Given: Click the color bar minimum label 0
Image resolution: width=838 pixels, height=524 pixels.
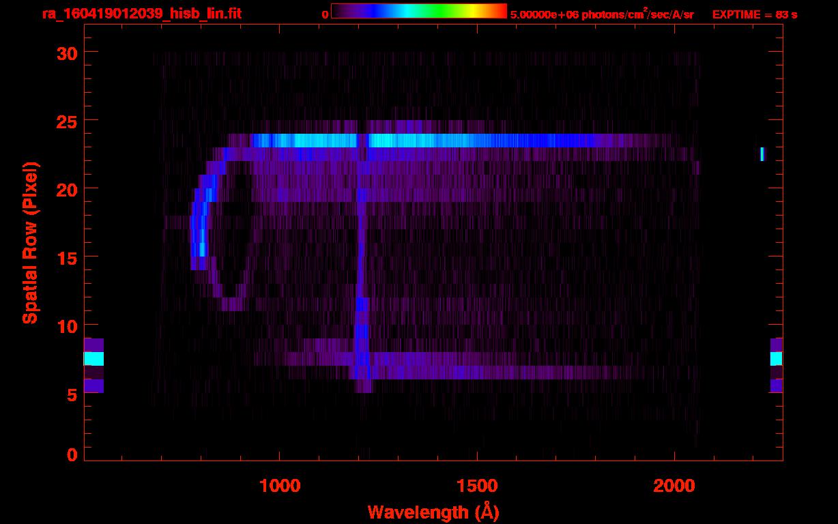Looking at the screenshot, I should 324,14.
